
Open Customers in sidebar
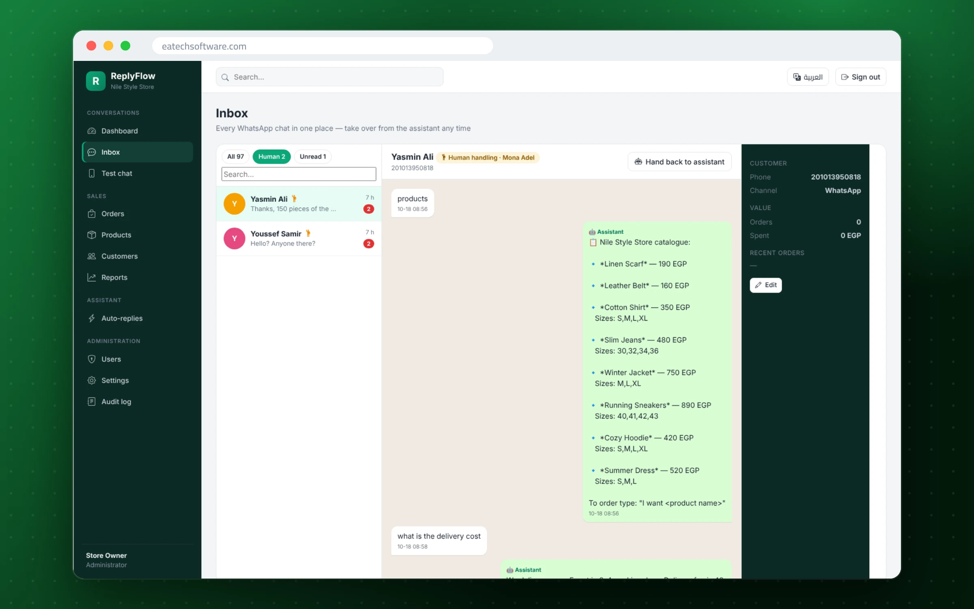click(137, 256)
